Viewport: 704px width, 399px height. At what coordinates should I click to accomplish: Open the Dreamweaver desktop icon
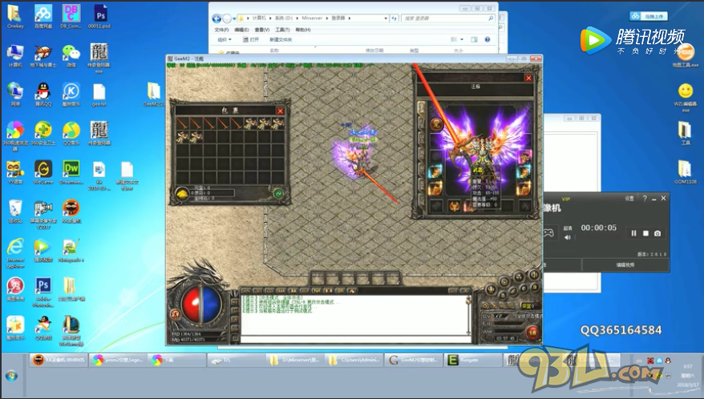point(71,172)
